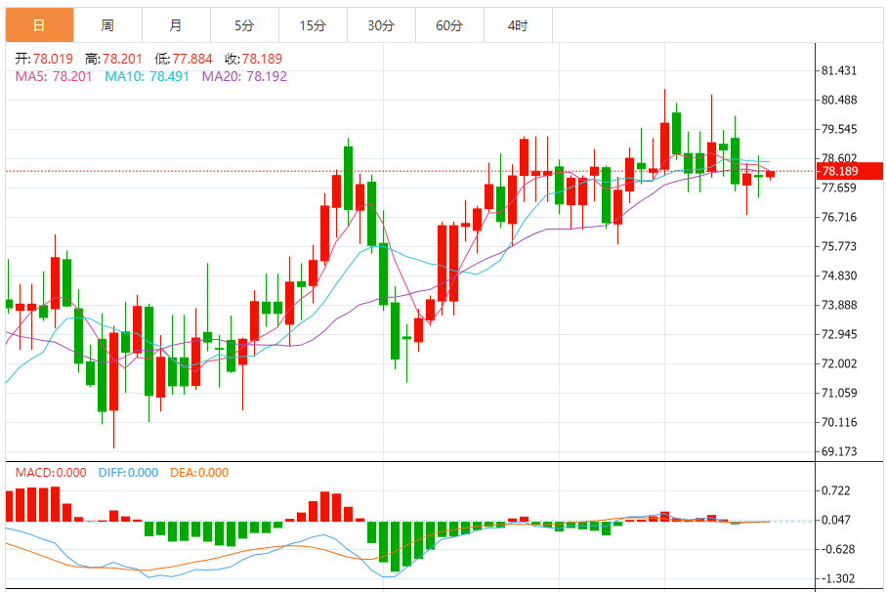Image resolution: width=887 pixels, height=592 pixels.
Task: Click the 72.002 price axis label
Action: pyautogui.click(x=839, y=364)
